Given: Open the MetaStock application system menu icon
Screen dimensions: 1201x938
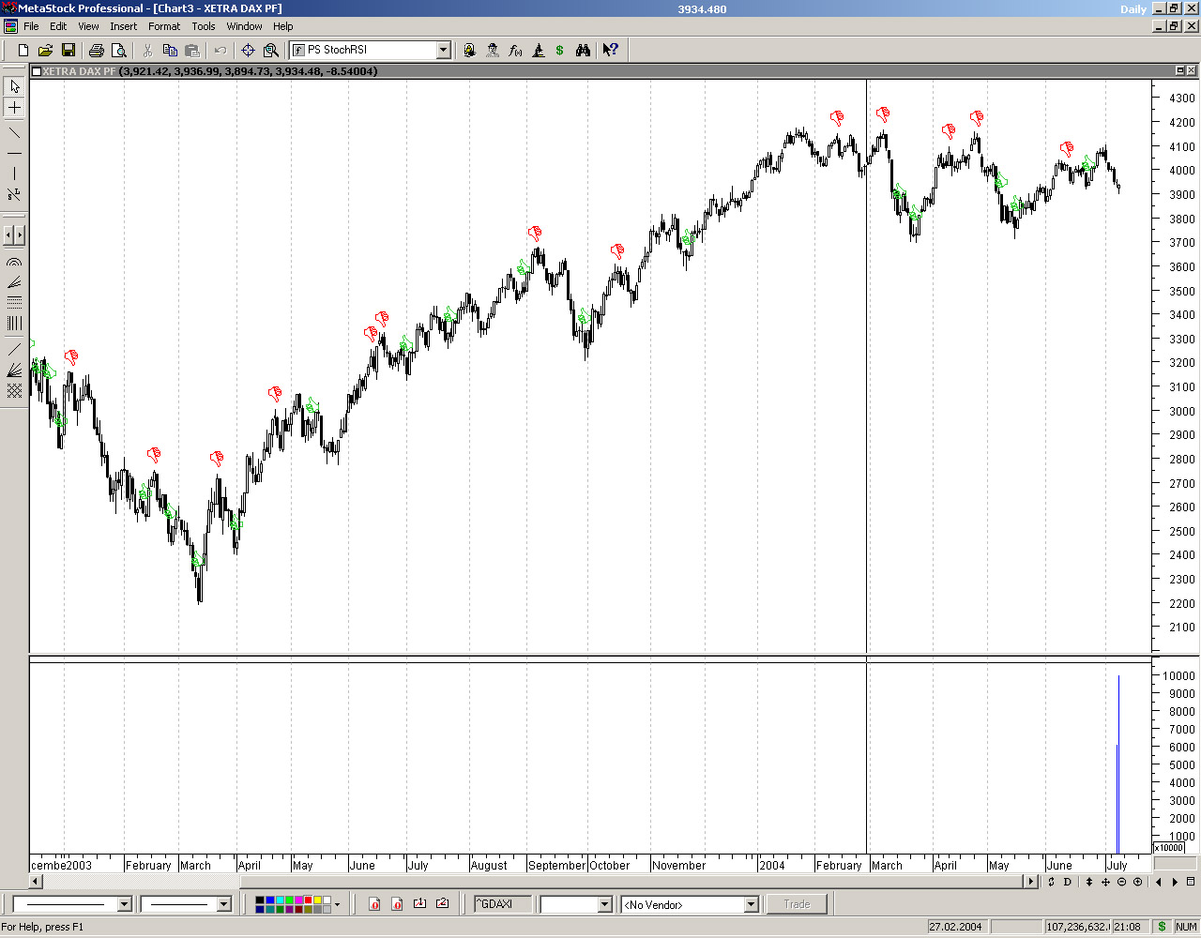Looking at the screenshot, I should (x=8, y=8).
